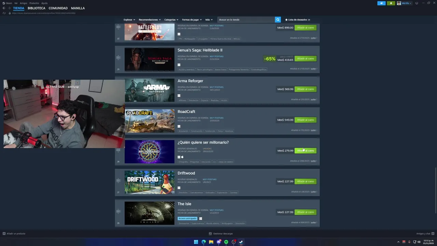The width and height of the screenshot is (437, 246).
Task: Open the Hellblade II cover thumbnail
Action: click(150, 59)
